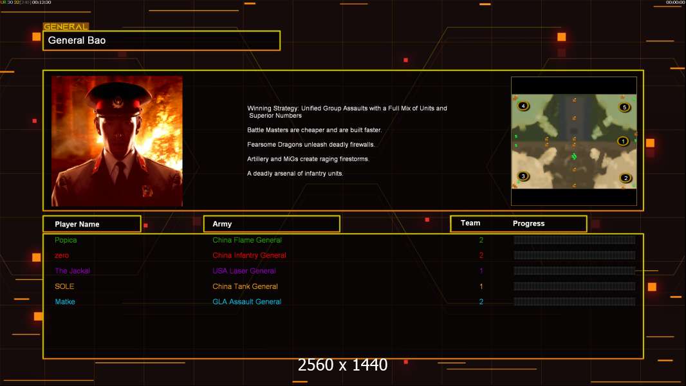Click the Artillery and MiGs firestorms line

[x=308, y=159]
